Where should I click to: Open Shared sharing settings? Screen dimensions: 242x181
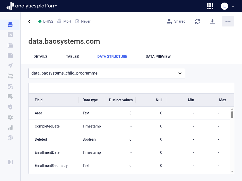176,21
